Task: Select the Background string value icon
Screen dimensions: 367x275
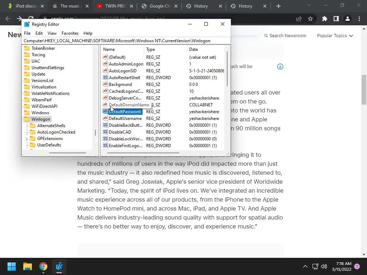Action: 105,84
